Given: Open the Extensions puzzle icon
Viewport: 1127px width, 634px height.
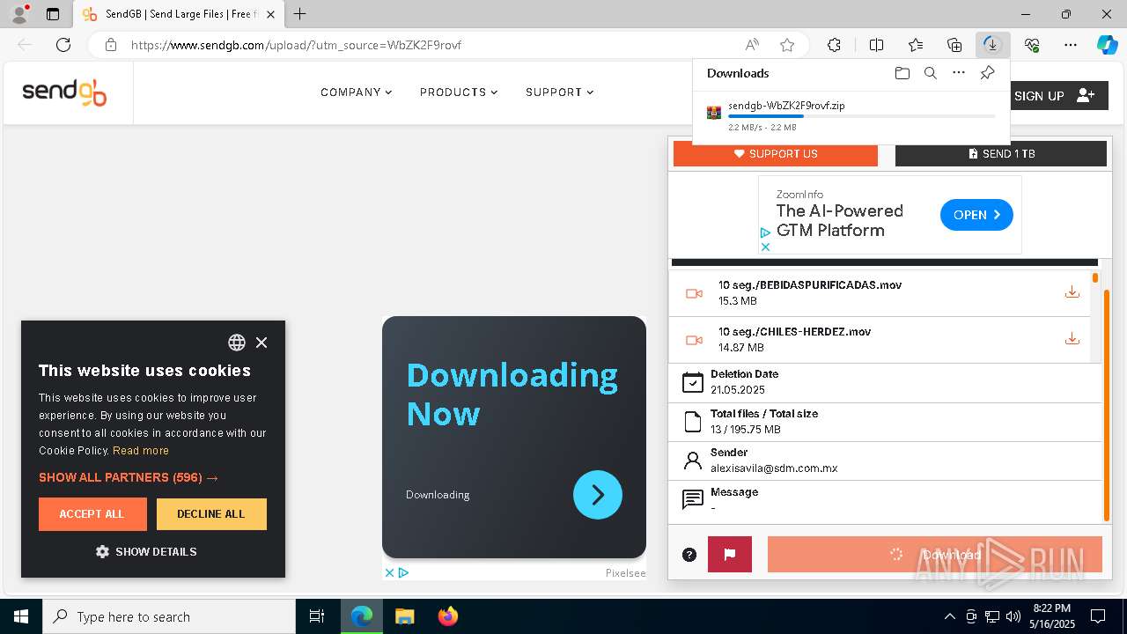Looking at the screenshot, I should pos(834,45).
